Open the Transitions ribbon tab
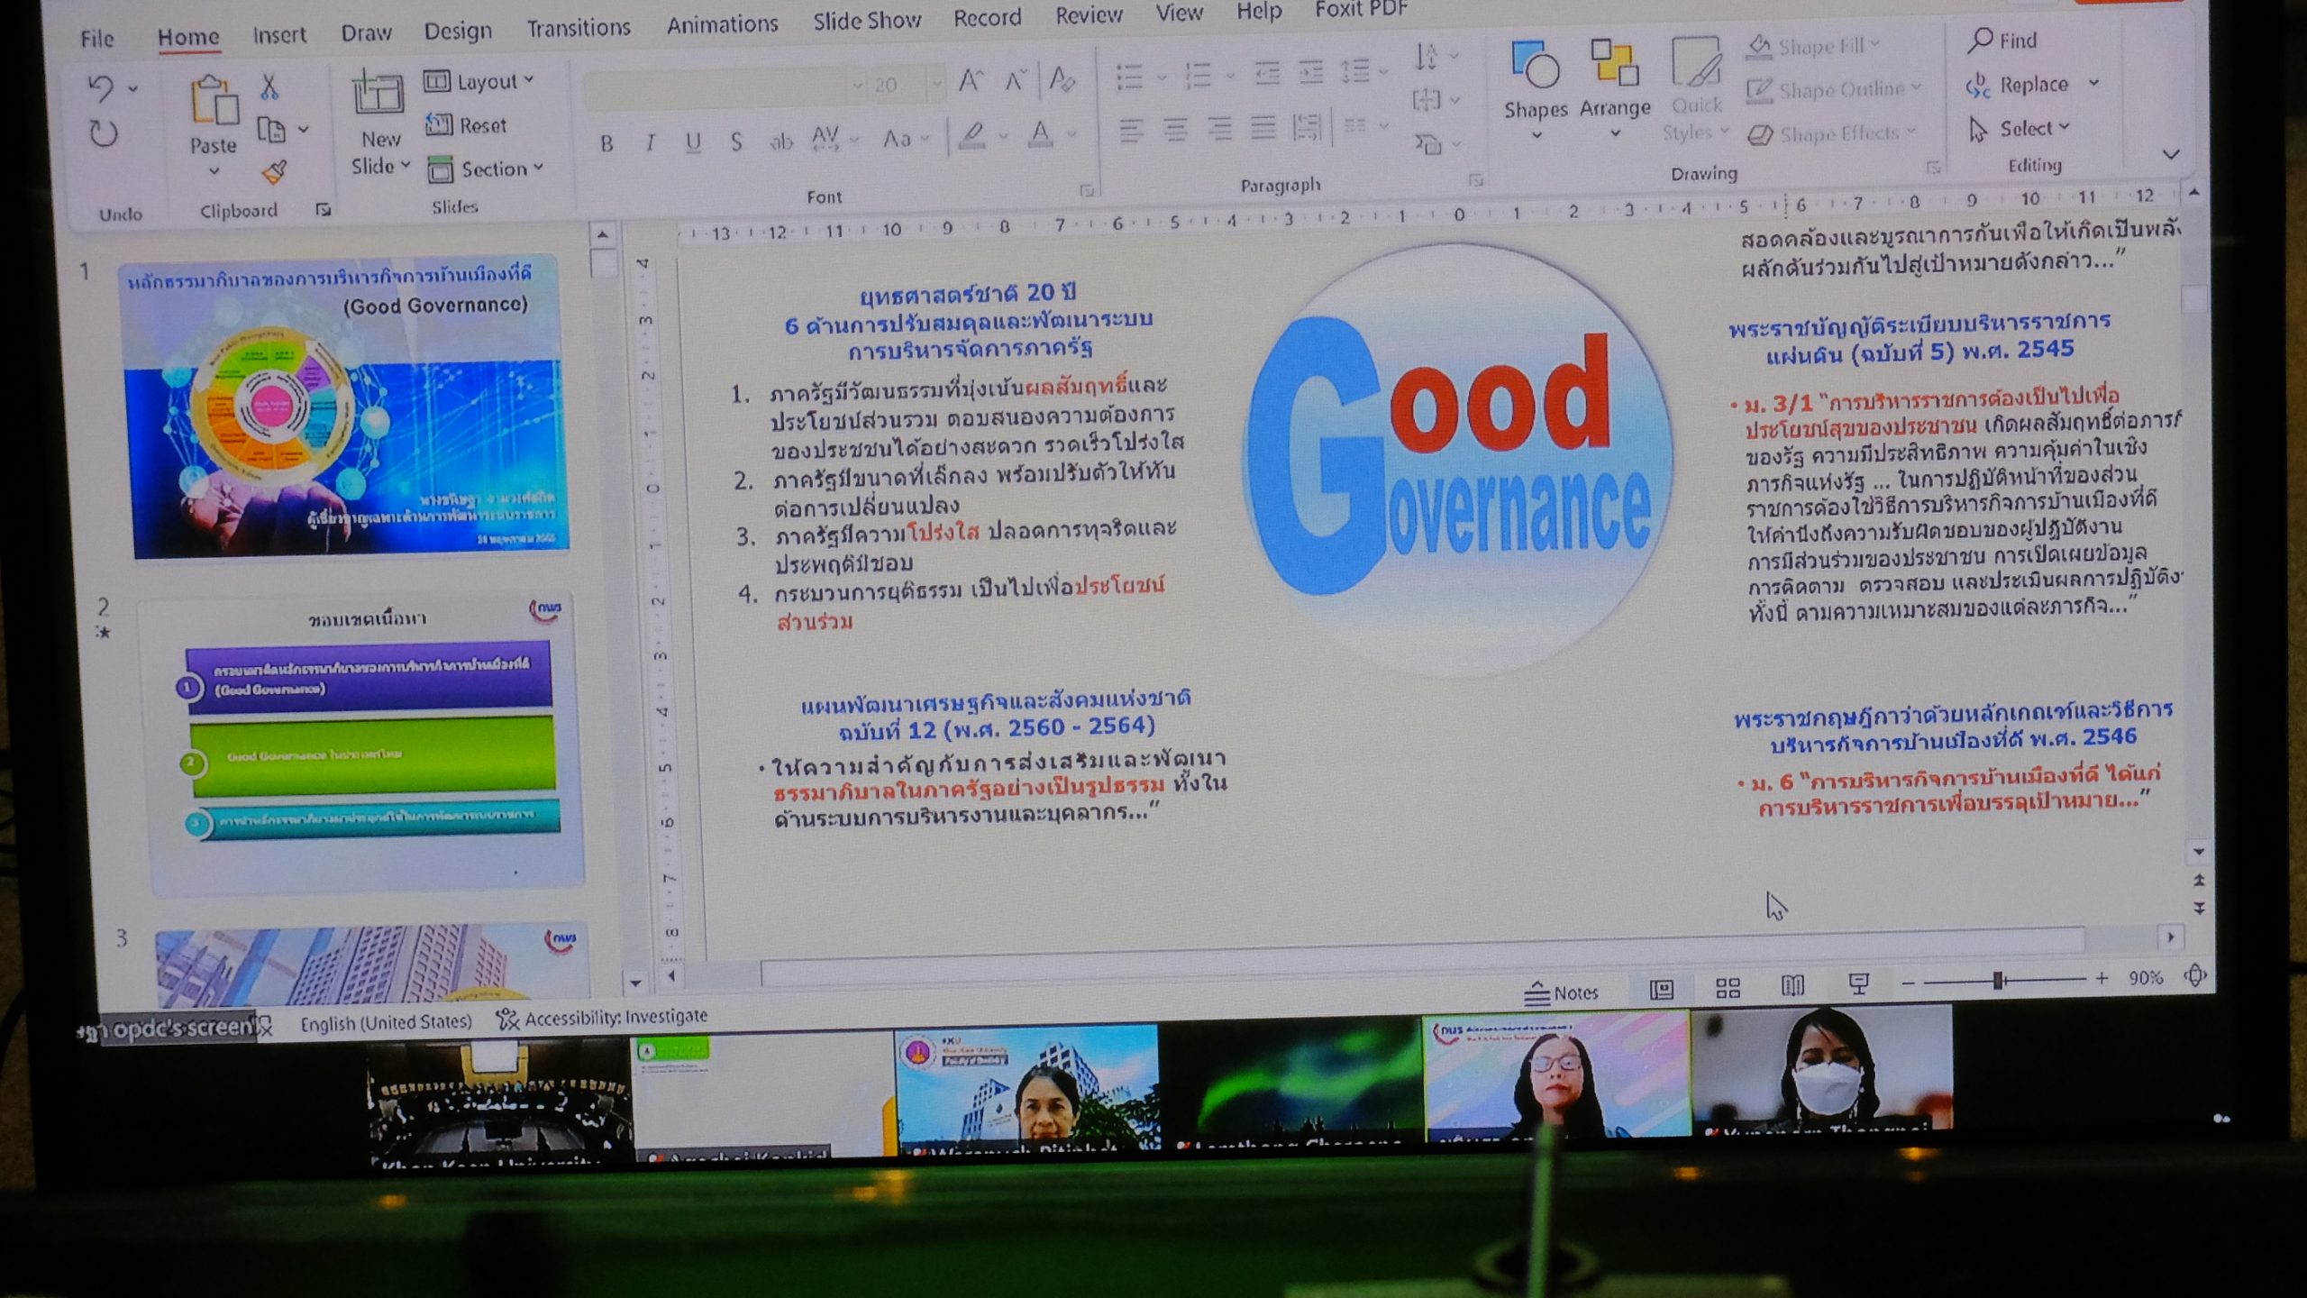Viewport: 2307px width, 1298px height. (579, 28)
